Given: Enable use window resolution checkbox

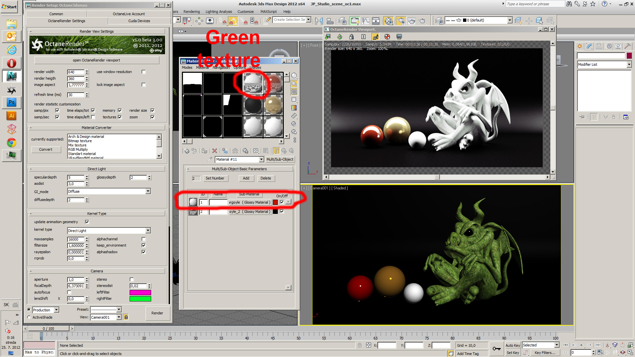Looking at the screenshot, I should [x=144, y=72].
